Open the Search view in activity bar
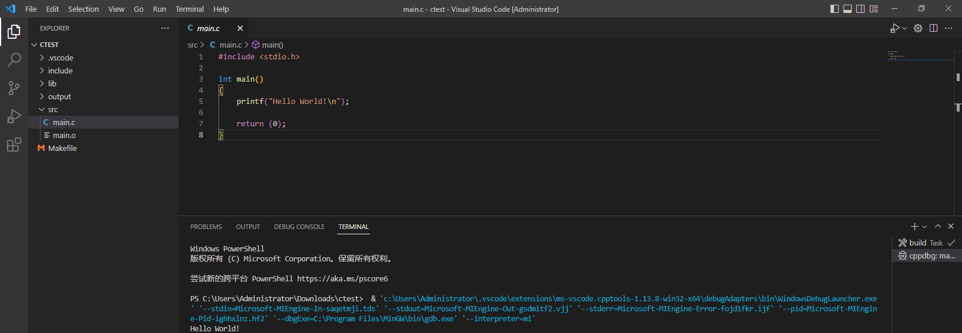 pyautogui.click(x=14, y=59)
